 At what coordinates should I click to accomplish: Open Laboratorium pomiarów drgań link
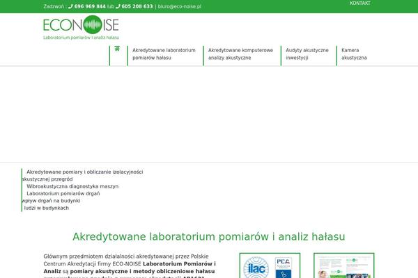pos(63,194)
